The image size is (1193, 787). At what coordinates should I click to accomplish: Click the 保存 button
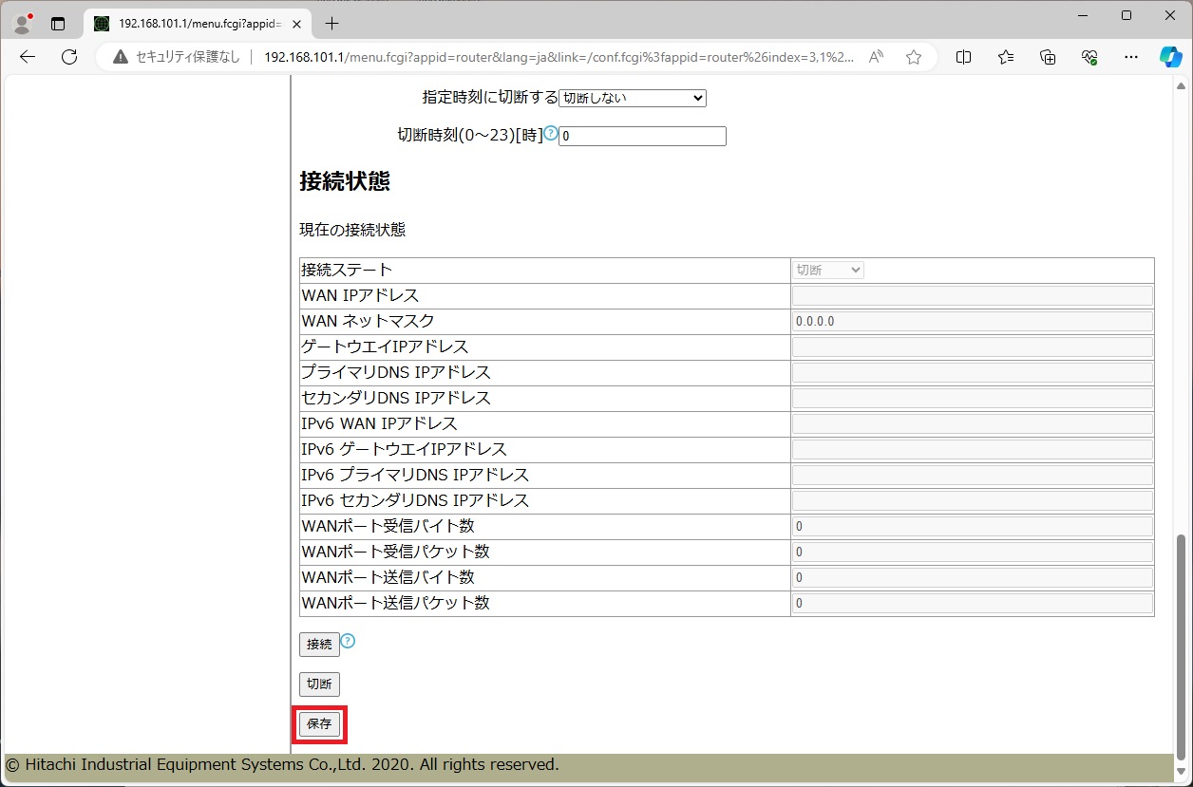tap(319, 724)
